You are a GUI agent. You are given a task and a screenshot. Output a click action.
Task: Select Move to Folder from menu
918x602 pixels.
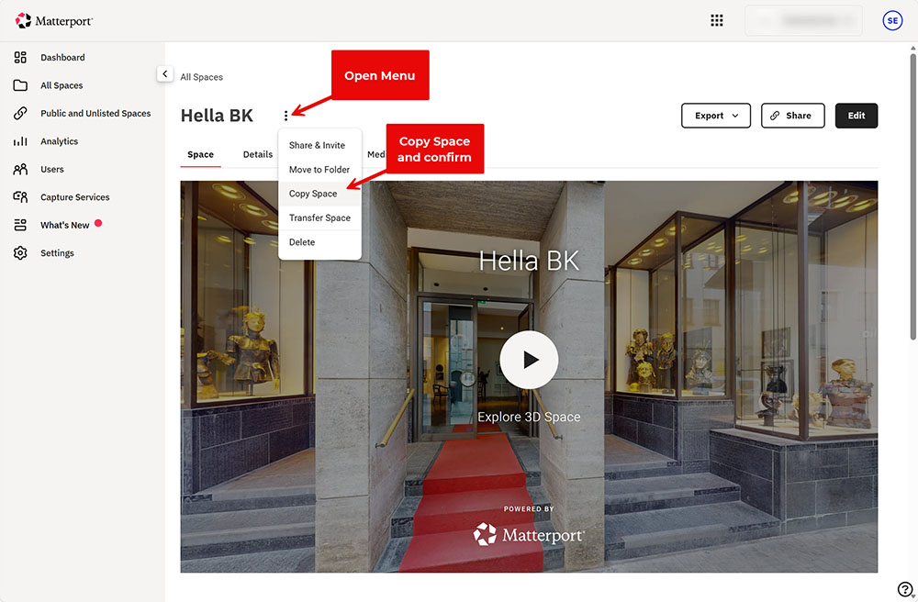coord(319,170)
